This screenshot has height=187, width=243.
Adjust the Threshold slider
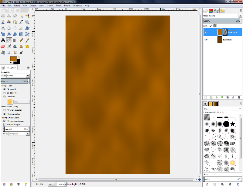coord(15,129)
